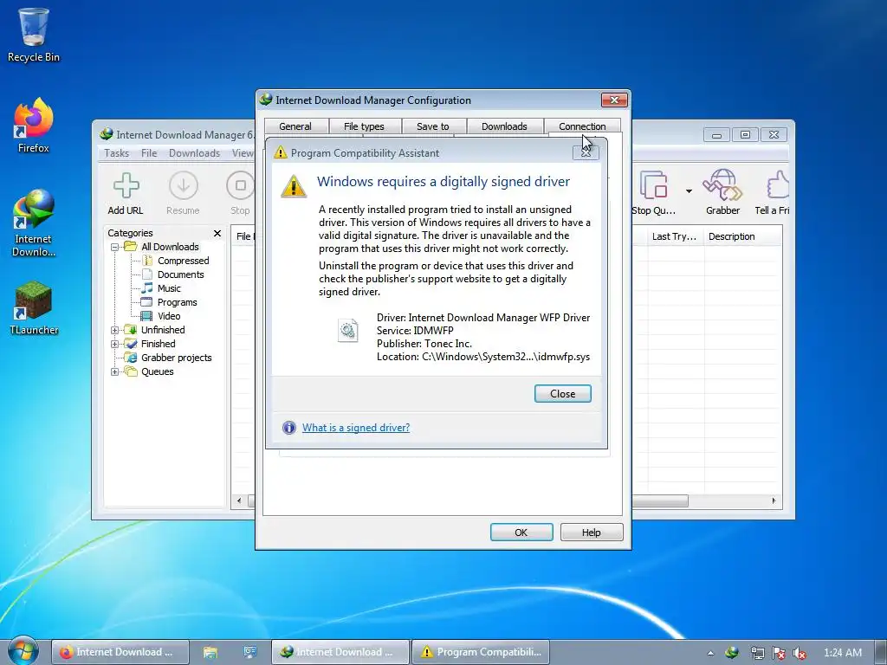This screenshot has width=887, height=665.
Task: Click the Publisher: Tonec Inc. text
Action: pyautogui.click(x=424, y=344)
